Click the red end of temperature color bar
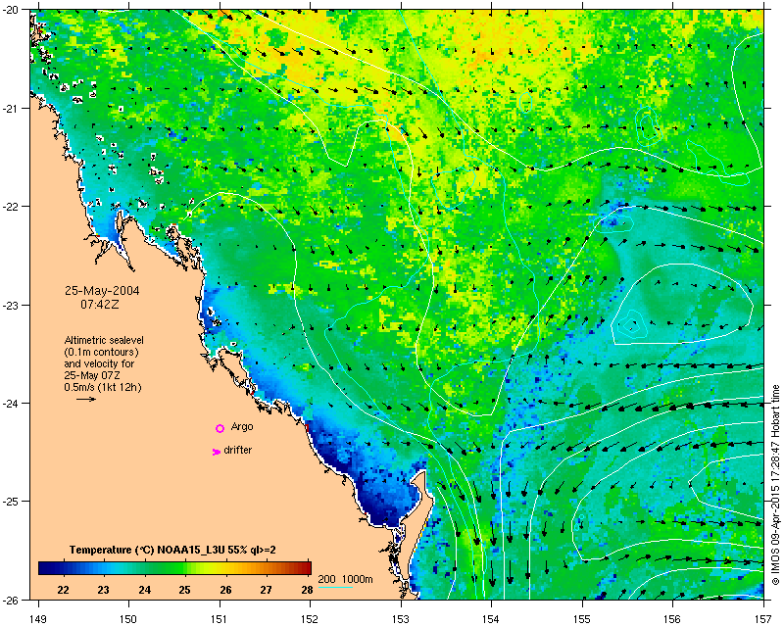 coord(306,567)
